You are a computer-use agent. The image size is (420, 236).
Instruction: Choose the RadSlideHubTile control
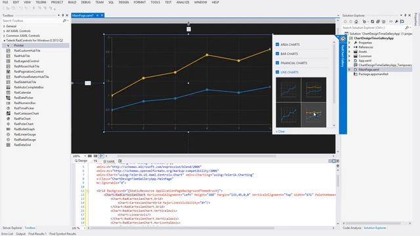(25, 82)
